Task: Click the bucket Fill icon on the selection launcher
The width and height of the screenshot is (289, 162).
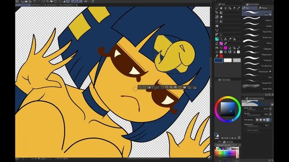Action: (185, 87)
